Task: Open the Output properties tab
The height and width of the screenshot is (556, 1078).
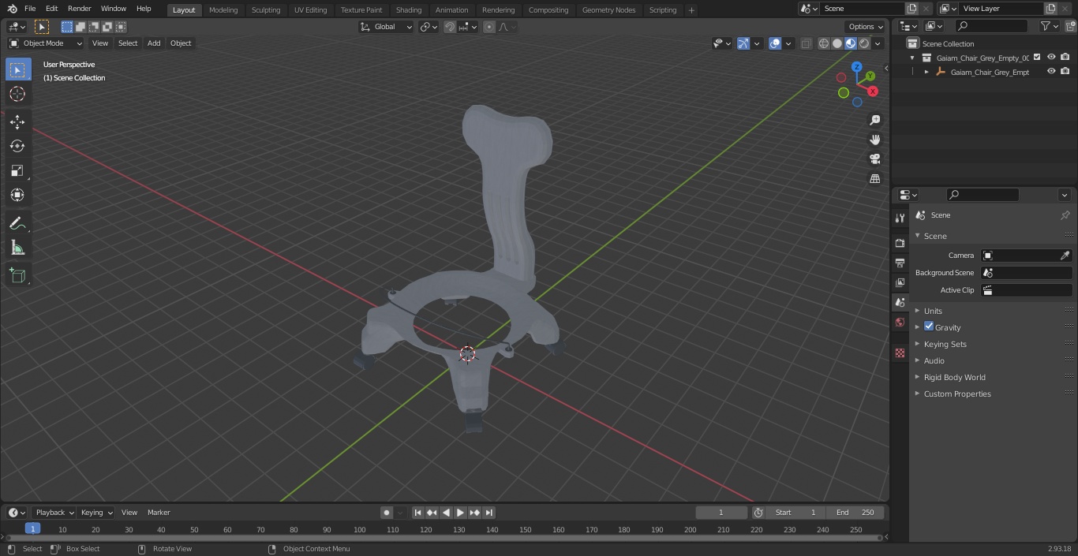Action: [x=900, y=263]
